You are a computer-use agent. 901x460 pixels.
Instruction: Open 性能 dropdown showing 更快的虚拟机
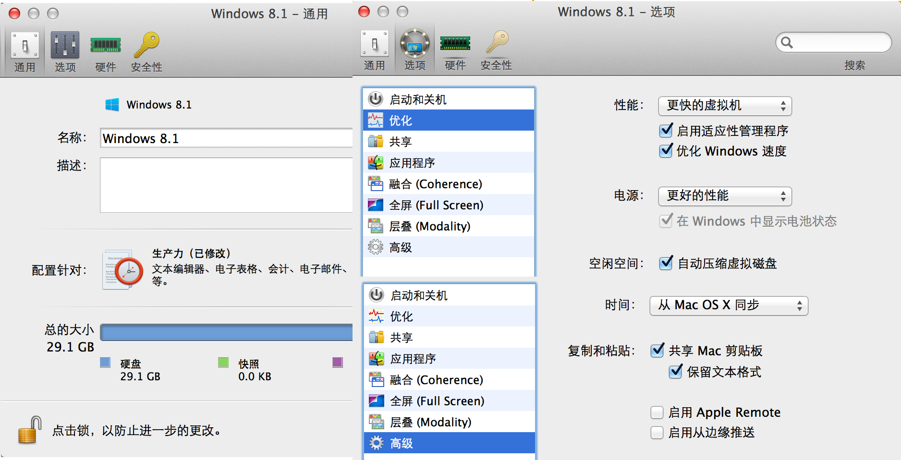(725, 106)
